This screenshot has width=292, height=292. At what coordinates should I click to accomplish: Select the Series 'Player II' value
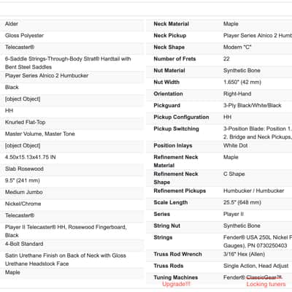(234, 214)
